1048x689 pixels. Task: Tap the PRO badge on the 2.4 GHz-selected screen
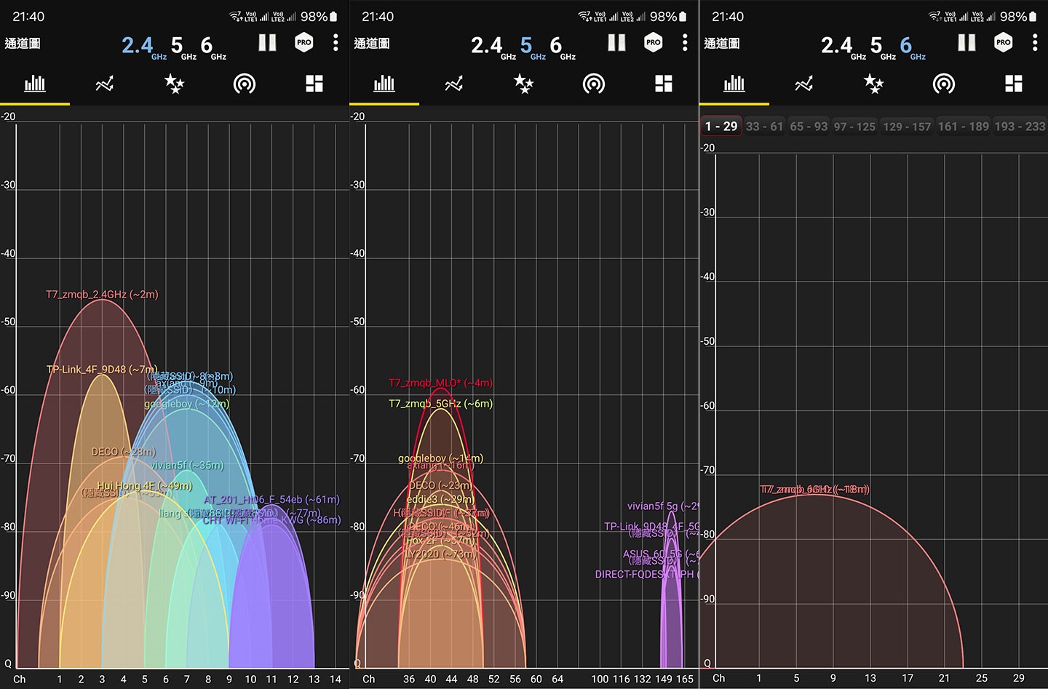point(304,42)
